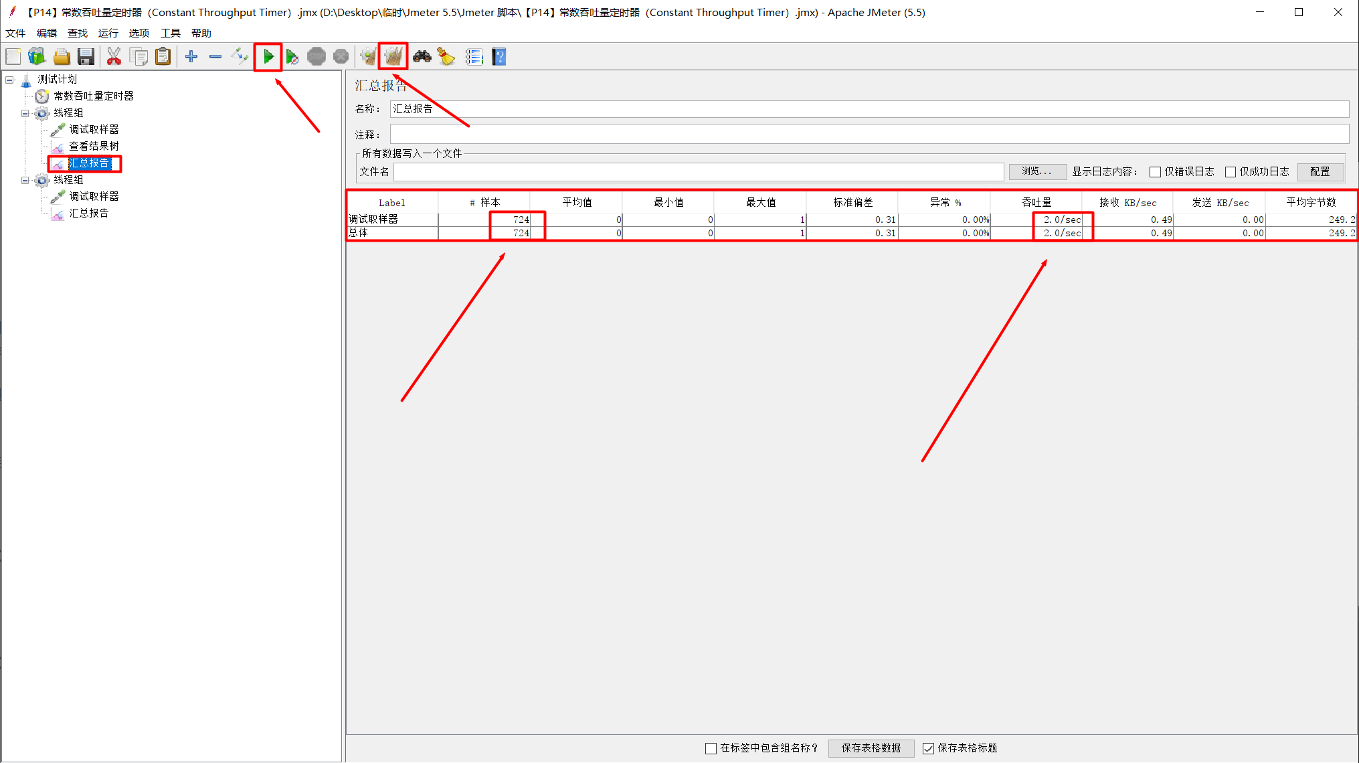Collapse the second 线程组 node
Image resolution: width=1359 pixels, height=763 pixels.
(x=25, y=180)
